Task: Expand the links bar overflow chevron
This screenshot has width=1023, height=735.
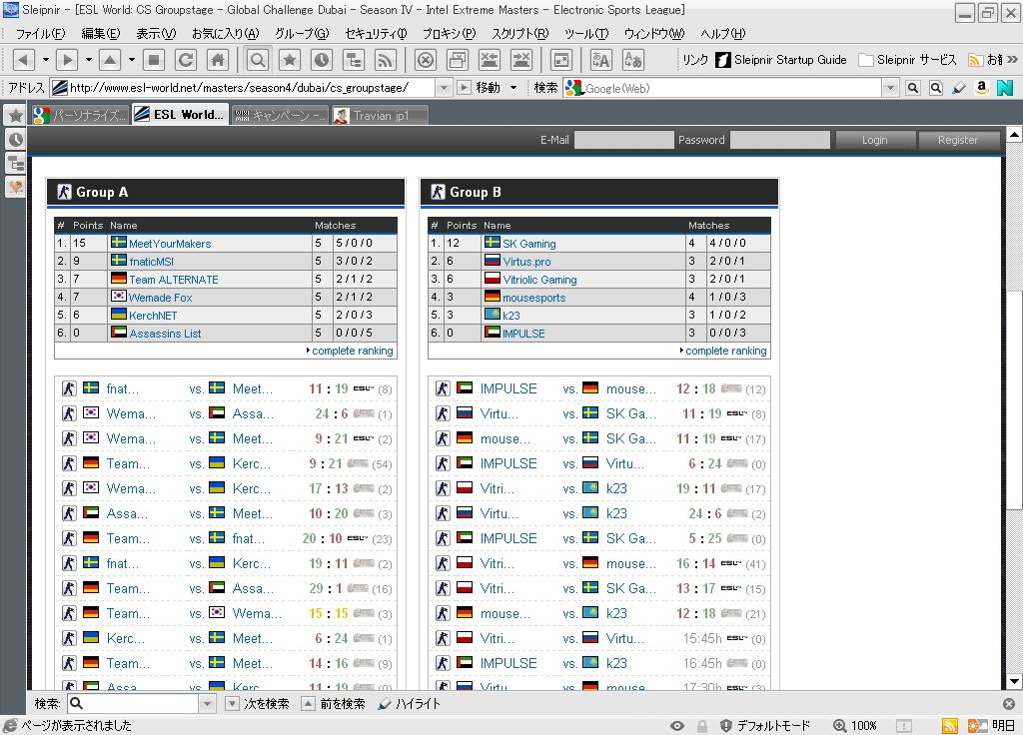Action: tap(1012, 59)
